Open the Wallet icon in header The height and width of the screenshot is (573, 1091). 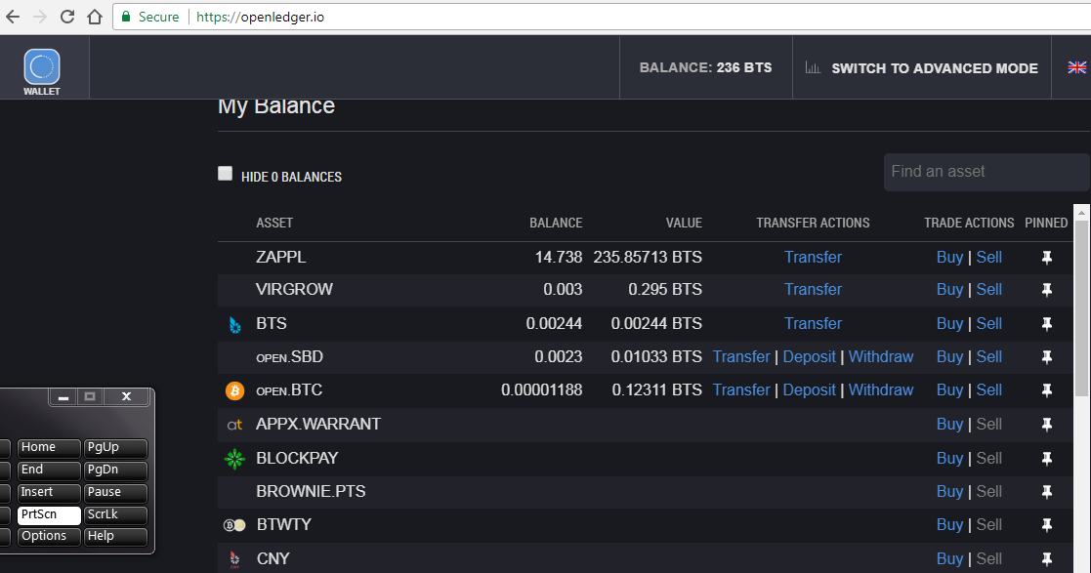tap(42, 71)
